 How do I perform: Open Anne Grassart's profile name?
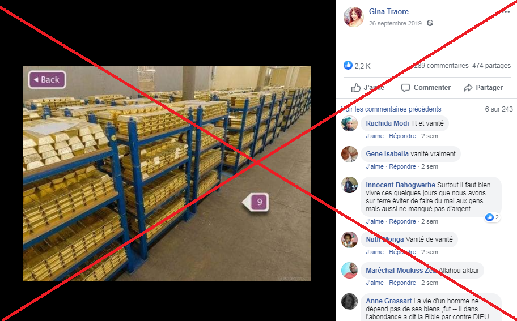388,301
